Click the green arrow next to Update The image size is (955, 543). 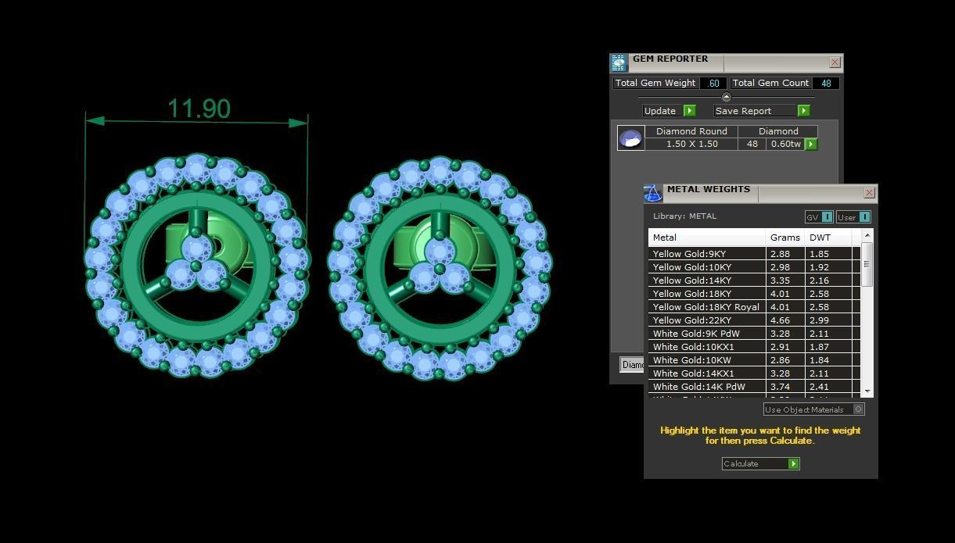pyautogui.click(x=689, y=111)
